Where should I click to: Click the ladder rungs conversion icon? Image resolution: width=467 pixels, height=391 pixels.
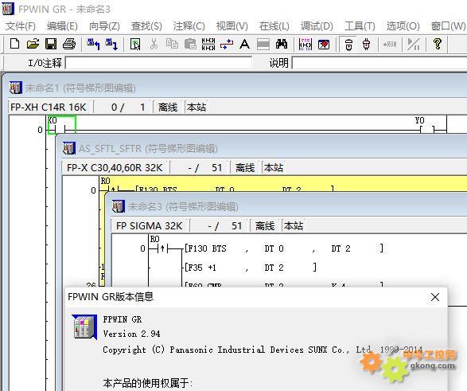(x=208, y=44)
